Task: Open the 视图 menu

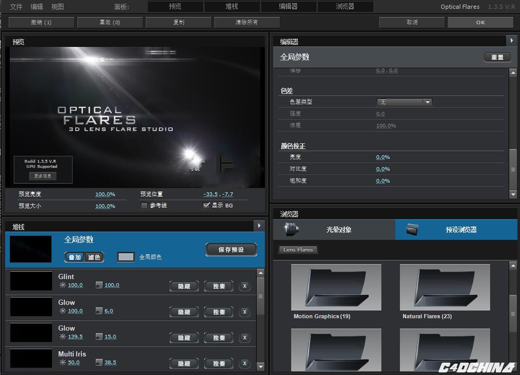Action: tap(57, 7)
